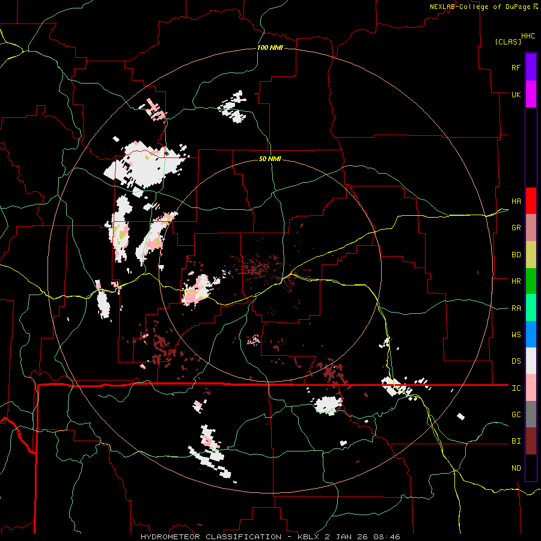Click the Hydrometeor Classification KBLX caption
541x541 pixels.
coord(270,537)
